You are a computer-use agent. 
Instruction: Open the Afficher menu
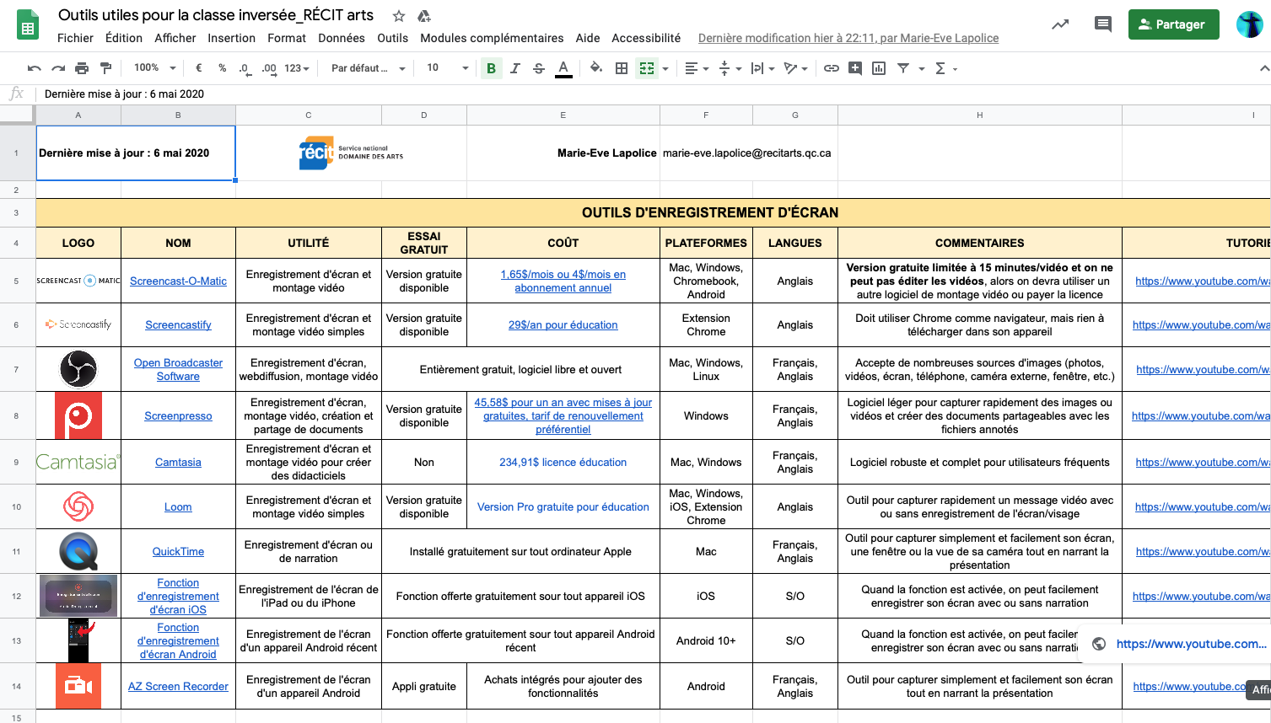pyautogui.click(x=175, y=38)
